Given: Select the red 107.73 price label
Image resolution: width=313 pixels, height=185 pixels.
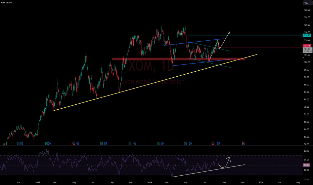Looking at the screenshot, I should [307, 46].
